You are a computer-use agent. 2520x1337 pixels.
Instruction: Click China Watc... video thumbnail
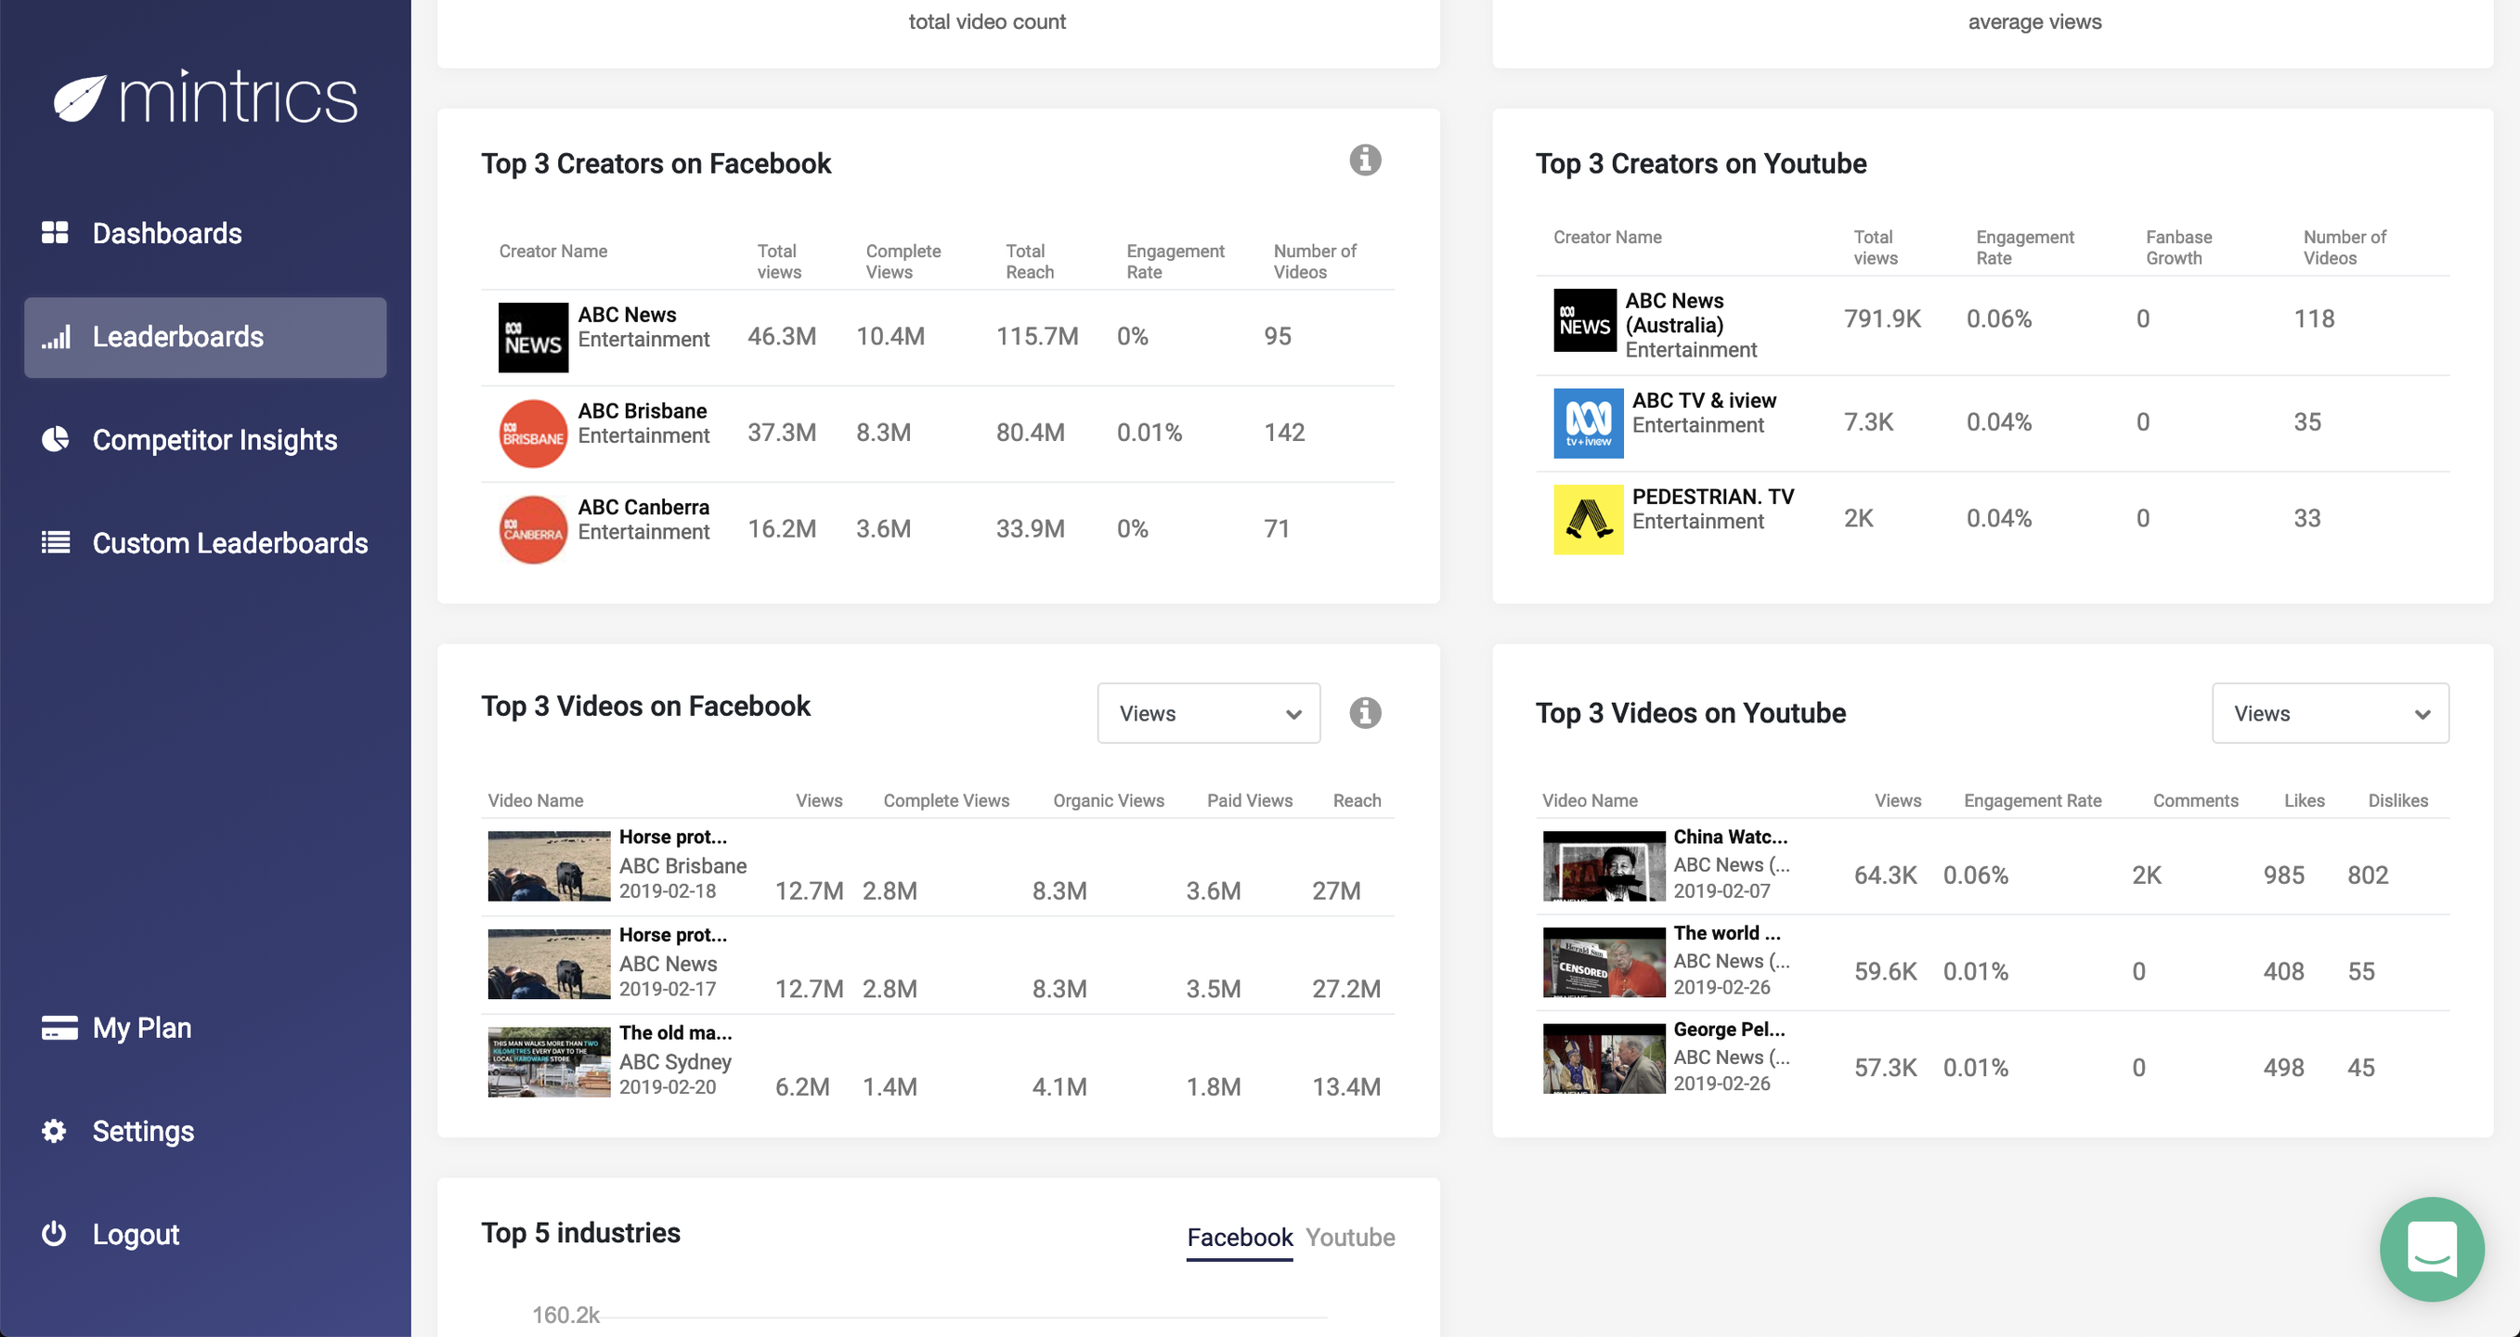click(x=1604, y=865)
